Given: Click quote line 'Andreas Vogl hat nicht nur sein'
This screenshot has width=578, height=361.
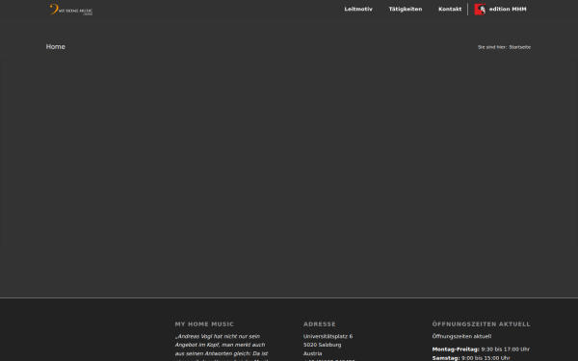Looking at the screenshot, I should coord(218,336).
